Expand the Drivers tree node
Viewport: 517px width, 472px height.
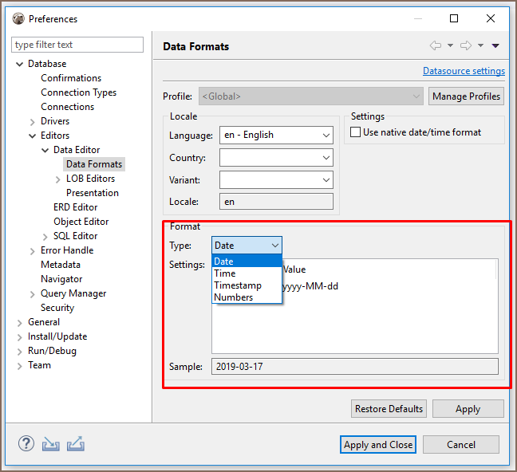point(32,122)
